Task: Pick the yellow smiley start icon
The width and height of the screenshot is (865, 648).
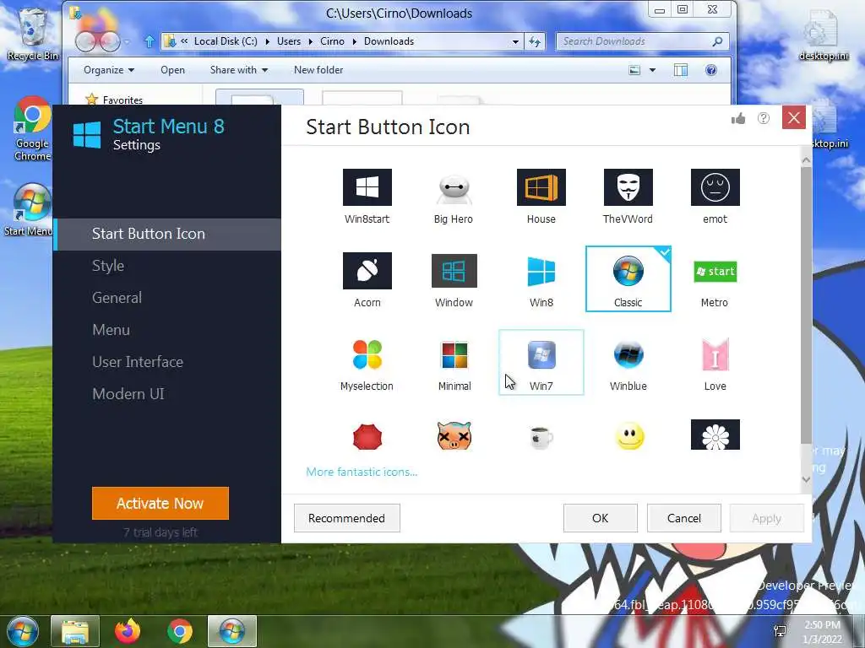Action: tap(628, 436)
